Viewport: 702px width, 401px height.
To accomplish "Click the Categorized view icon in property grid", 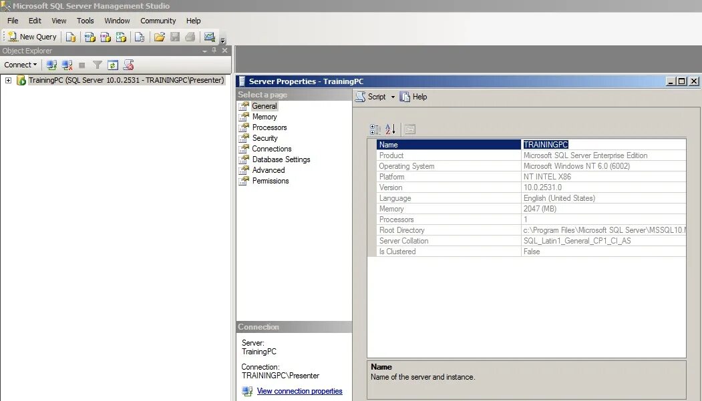I will tap(375, 129).
